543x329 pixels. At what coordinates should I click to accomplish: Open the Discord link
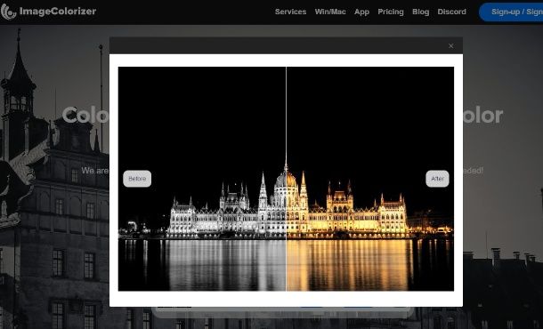[x=451, y=12]
